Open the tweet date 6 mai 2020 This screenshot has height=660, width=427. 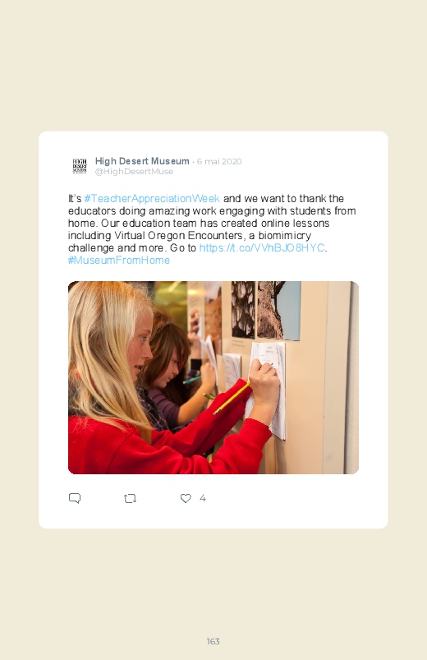(219, 162)
